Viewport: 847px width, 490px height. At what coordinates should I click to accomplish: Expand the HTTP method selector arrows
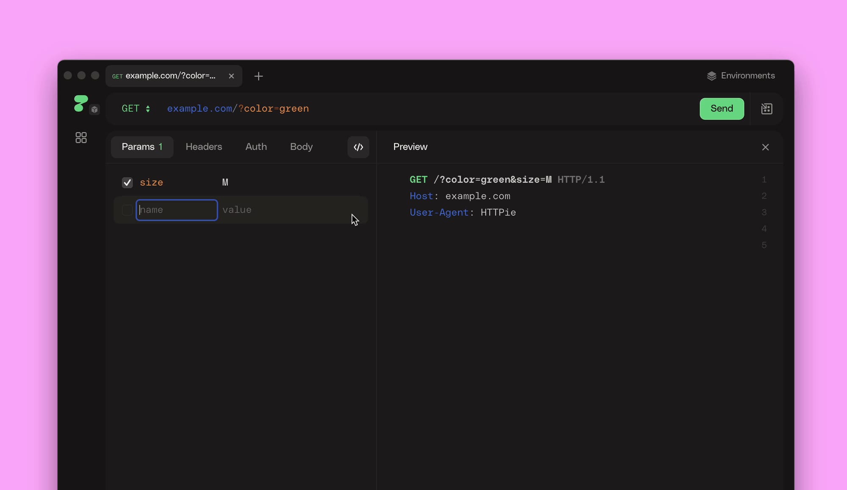(148, 109)
